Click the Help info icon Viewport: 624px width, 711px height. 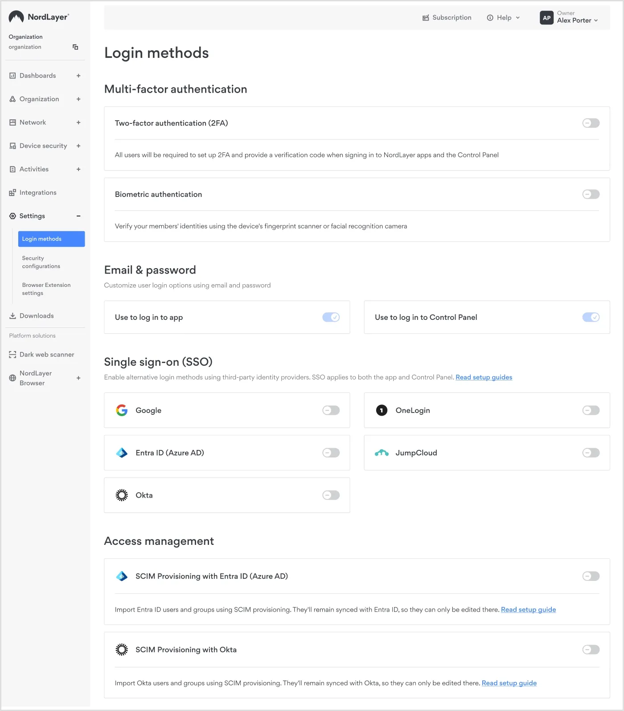pyautogui.click(x=490, y=18)
